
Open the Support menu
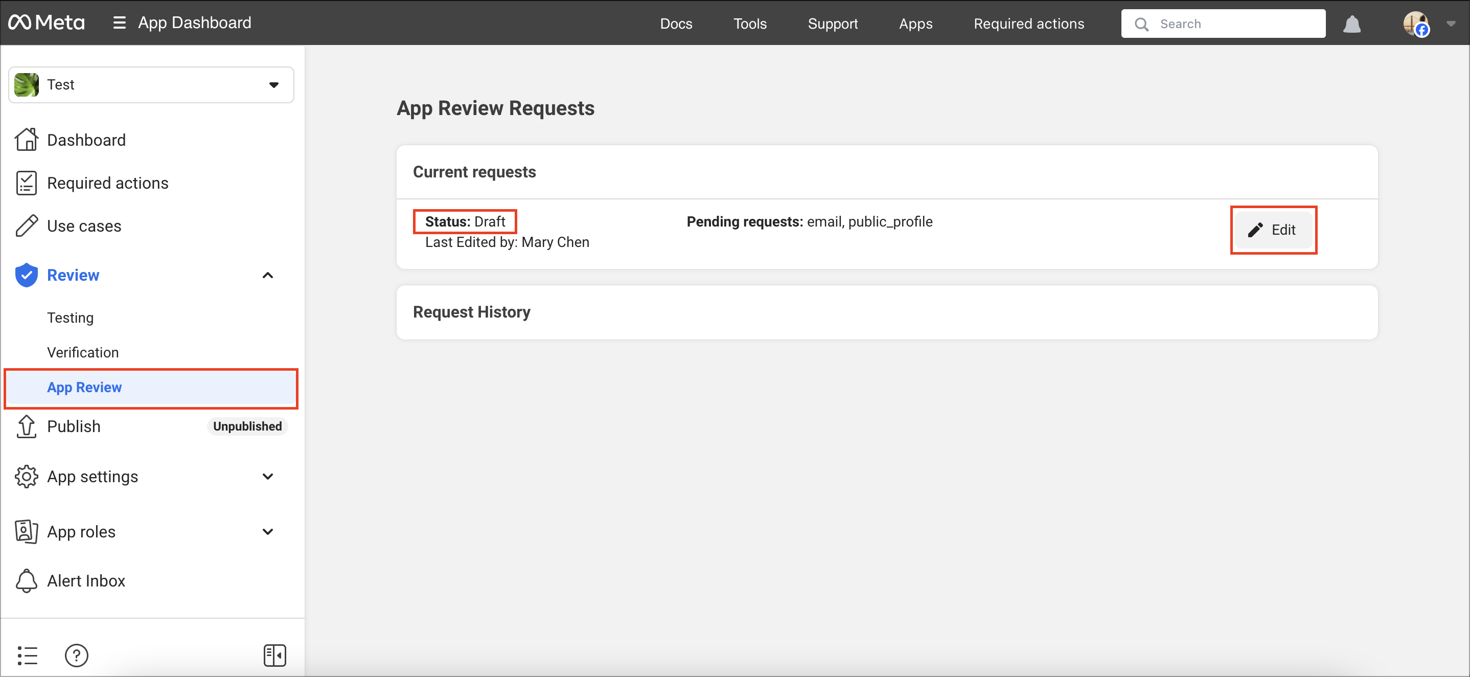[833, 24]
